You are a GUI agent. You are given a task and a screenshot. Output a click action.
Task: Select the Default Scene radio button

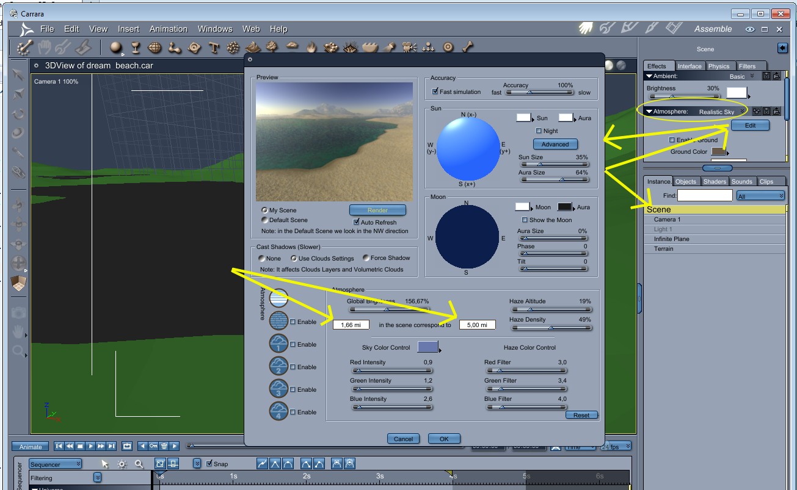264,220
